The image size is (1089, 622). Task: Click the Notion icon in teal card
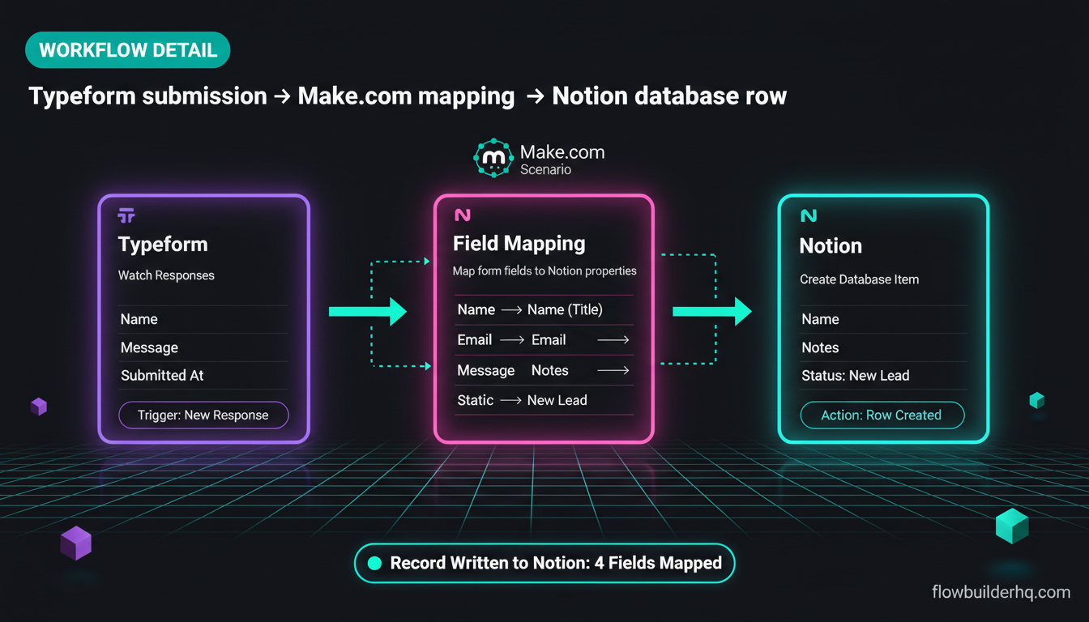point(809,215)
